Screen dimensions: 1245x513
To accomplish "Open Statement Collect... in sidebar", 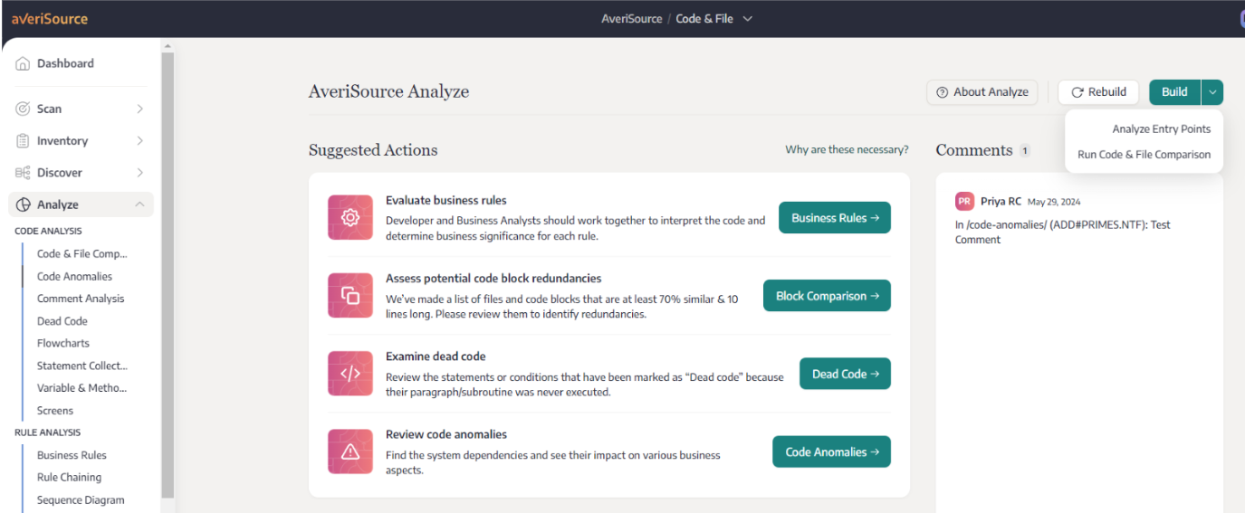I will 82,366.
